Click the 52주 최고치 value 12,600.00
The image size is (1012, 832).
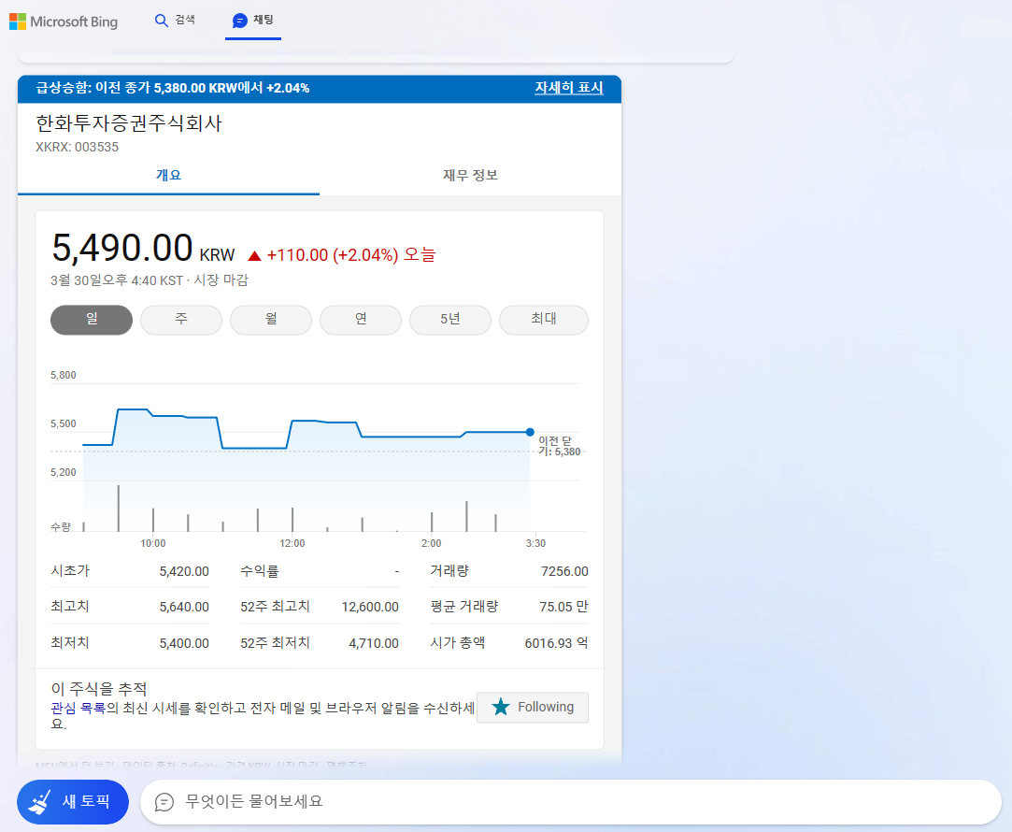(370, 607)
